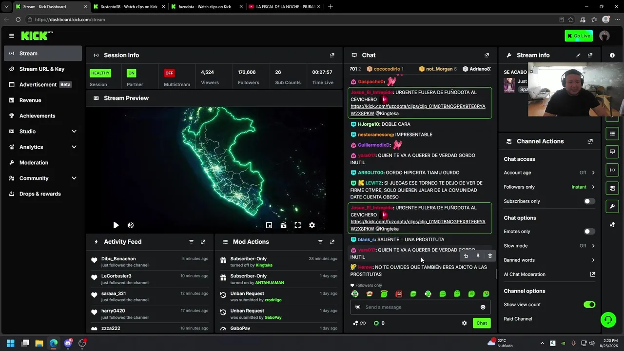Play the stream preview
This screenshot has height=351, width=624.
116,225
